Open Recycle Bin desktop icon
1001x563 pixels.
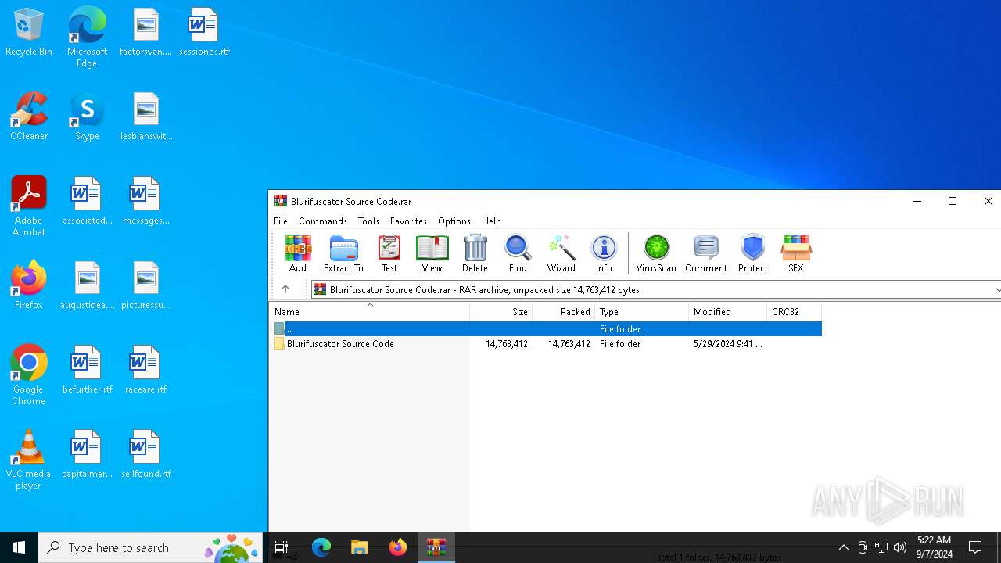[x=29, y=33]
